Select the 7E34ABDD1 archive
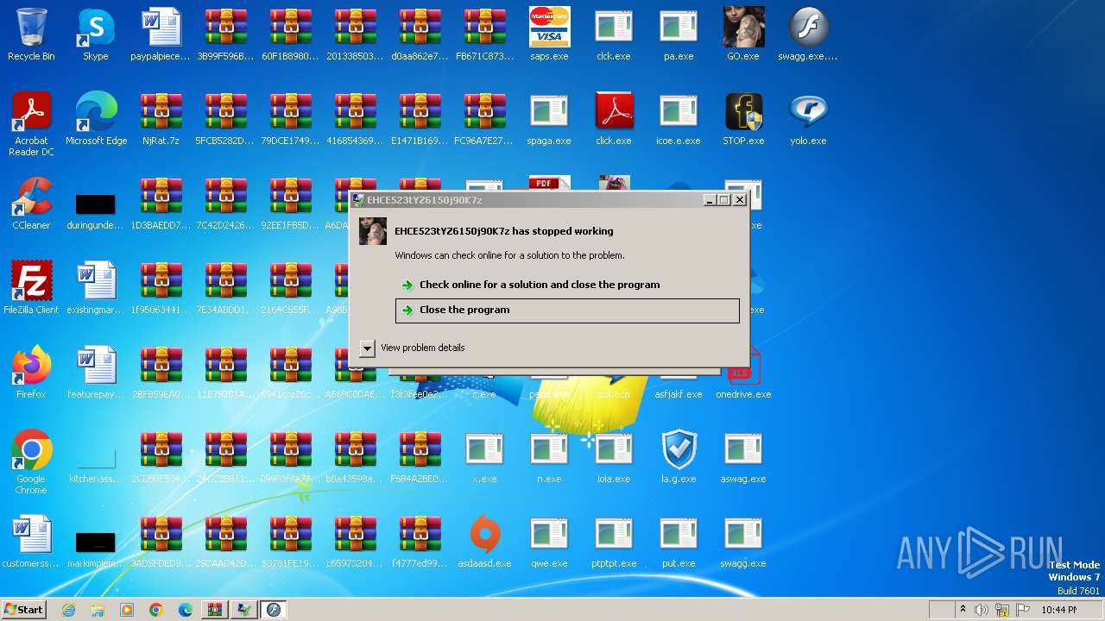This screenshot has width=1105, height=621. [x=225, y=288]
